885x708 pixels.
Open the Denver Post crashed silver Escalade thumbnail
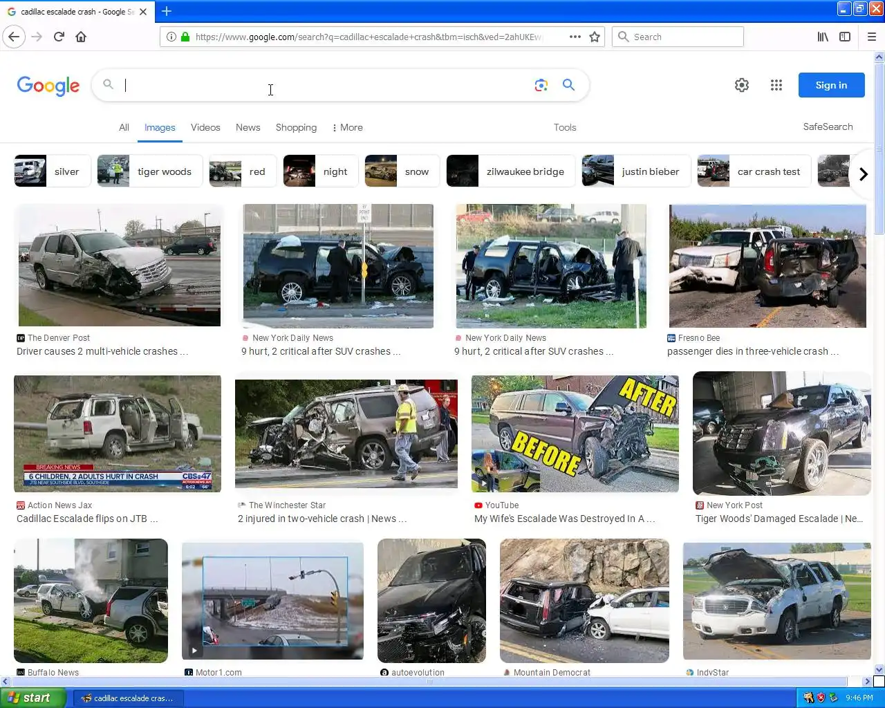120,265
